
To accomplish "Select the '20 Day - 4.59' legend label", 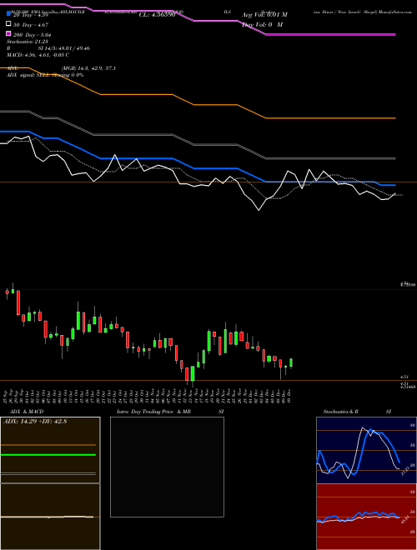I will [x=30, y=15].
